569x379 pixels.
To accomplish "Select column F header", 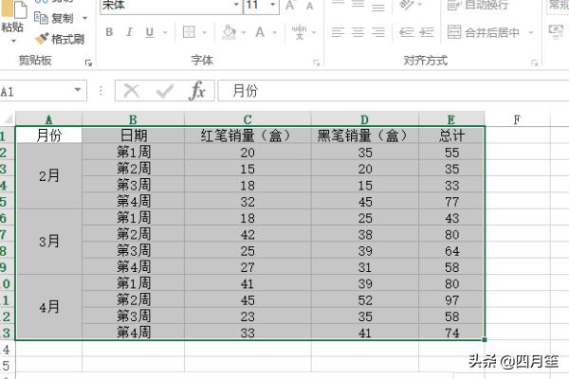I will (518, 119).
